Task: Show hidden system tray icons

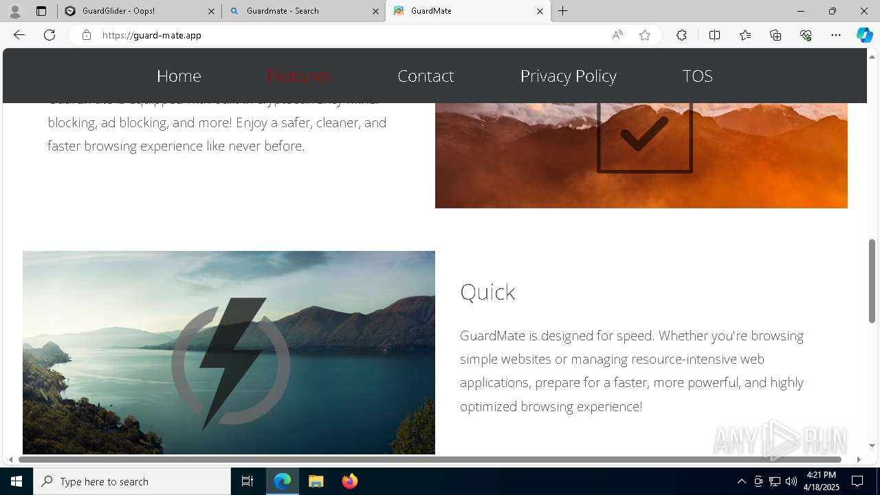Action: click(x=741, y=481)
